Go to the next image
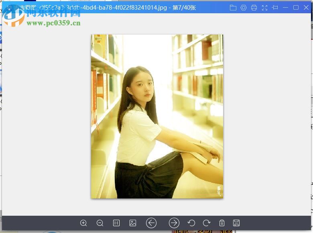313x233 pixels. (174, 223)
